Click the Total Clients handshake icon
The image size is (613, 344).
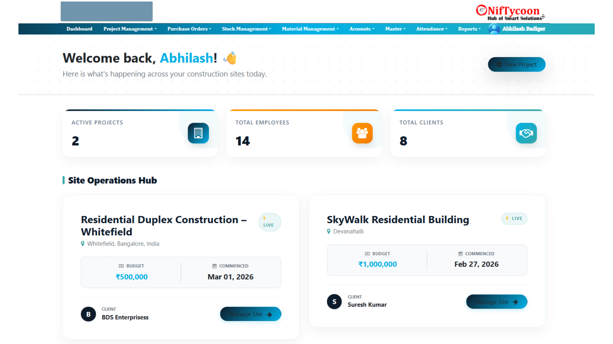526,133
